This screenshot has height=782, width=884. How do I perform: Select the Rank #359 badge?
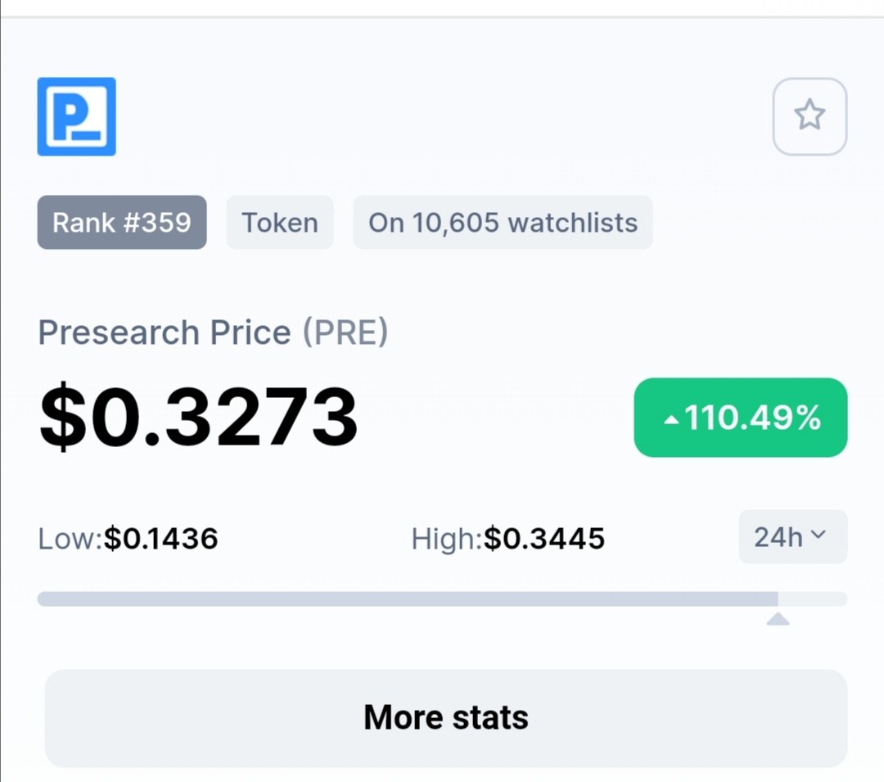pos(122,222)
